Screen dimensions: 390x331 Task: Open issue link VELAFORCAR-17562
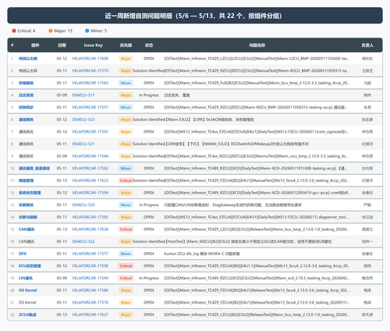(90, 169)
